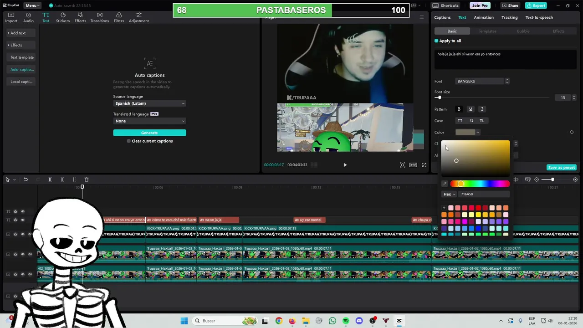Screen dimensions: 583x328
Task: Click the Share button
Action: coord(510,5)
